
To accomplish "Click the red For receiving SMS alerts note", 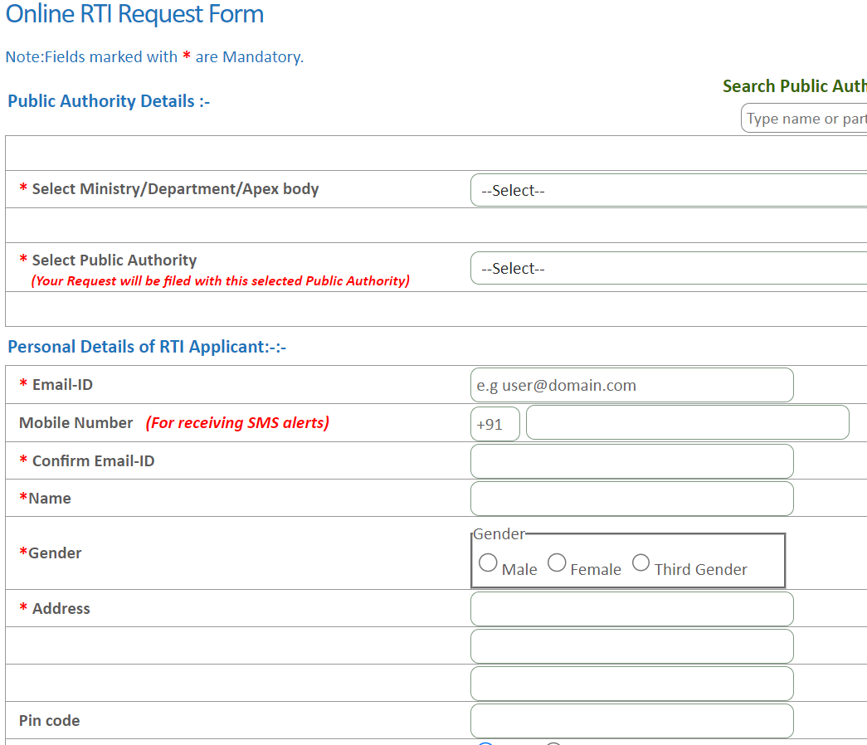I will pos(237,422).
